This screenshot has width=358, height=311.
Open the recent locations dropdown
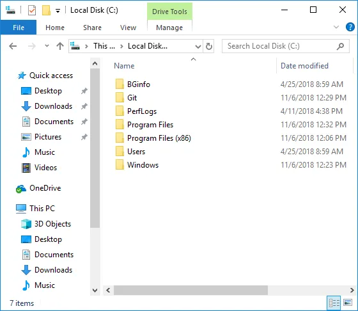point(47,46)
